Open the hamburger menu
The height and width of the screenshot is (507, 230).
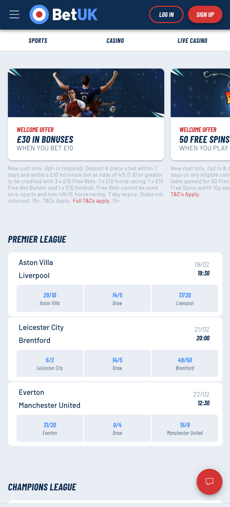[14, 14]
